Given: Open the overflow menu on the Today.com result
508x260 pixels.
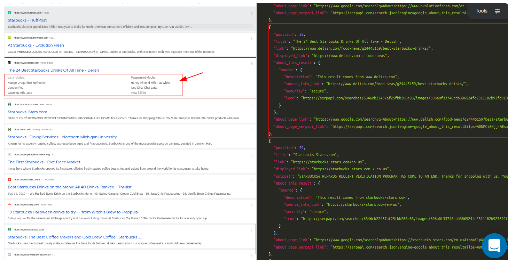Looking at the screenshot, I should [x=252, y=205].
